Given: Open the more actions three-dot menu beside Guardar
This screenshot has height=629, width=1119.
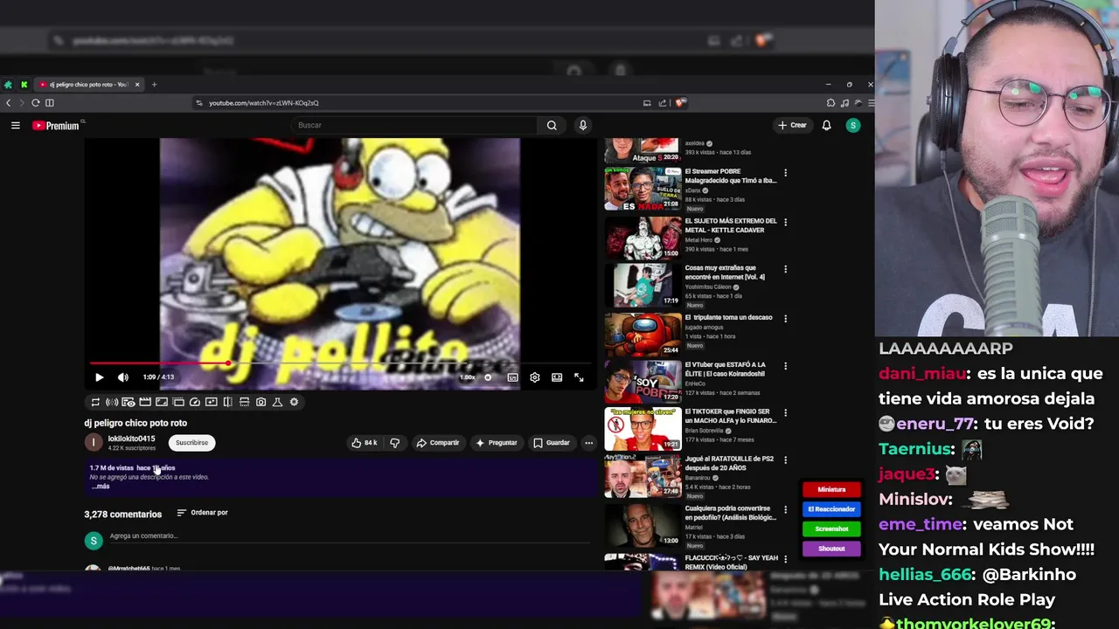Looking at the screenshot, I should pos(588,443).
